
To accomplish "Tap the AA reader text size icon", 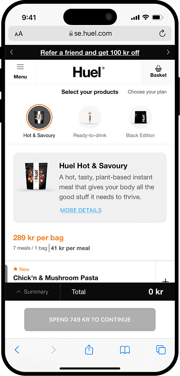I will (19, 34).
